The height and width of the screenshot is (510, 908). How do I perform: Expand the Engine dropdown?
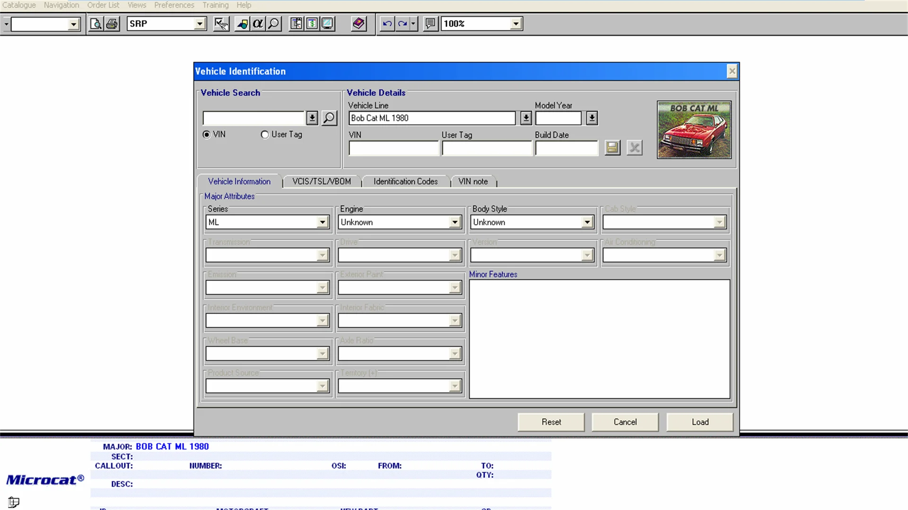pyautogui.click(x=454, y=222)
